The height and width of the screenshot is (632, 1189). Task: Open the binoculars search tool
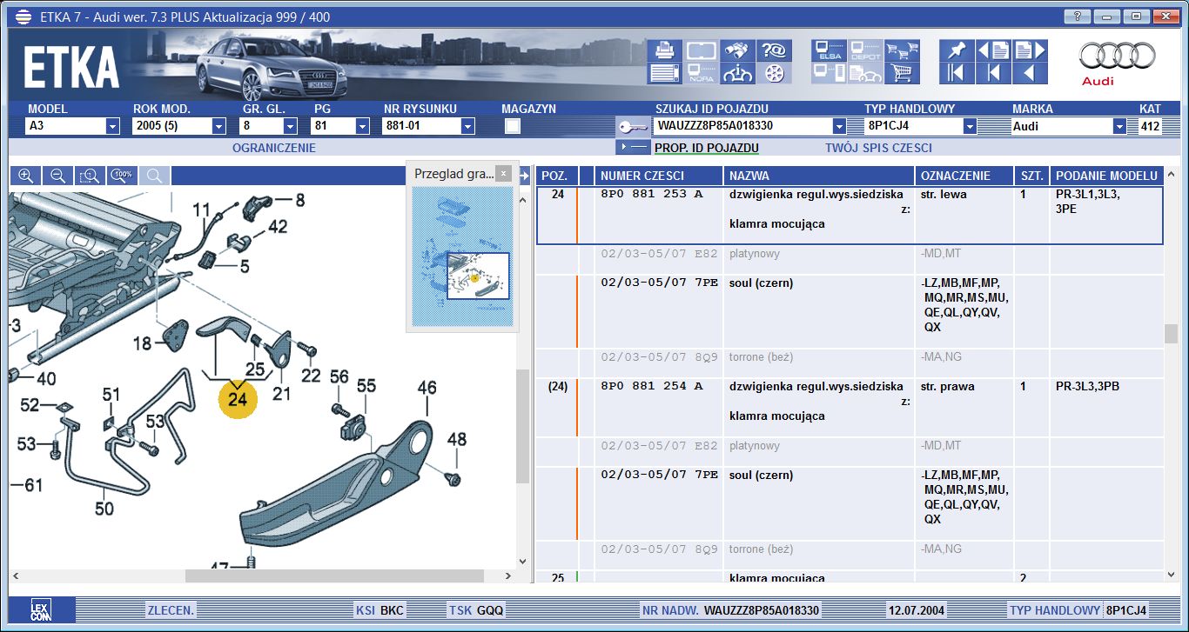(x=737, y=50)
